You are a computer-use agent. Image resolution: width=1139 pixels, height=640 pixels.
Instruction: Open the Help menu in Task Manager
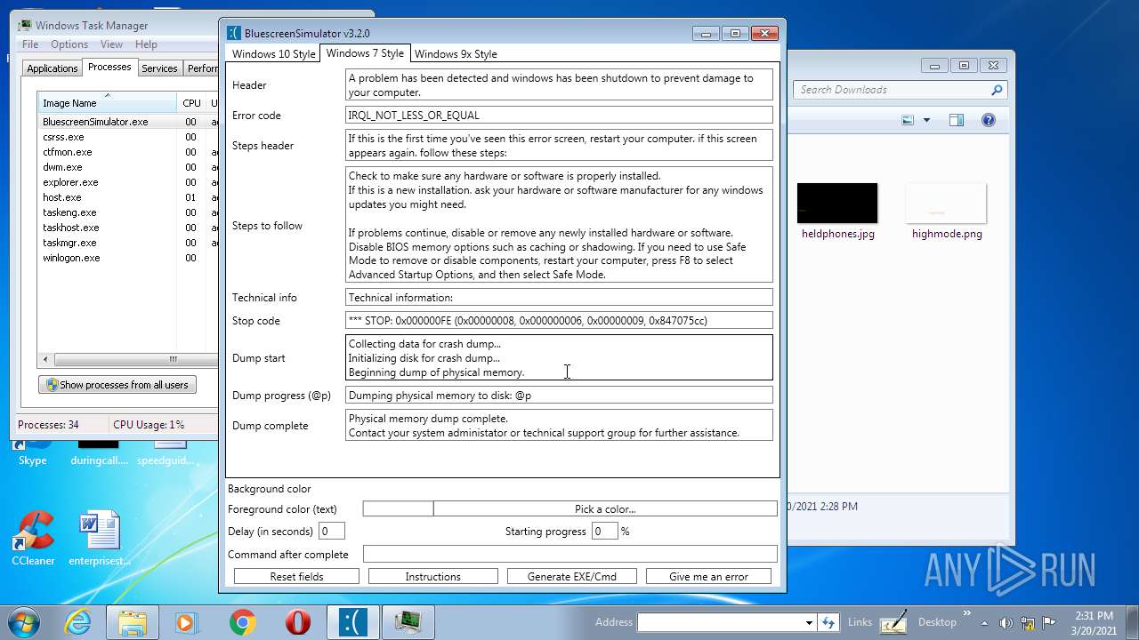tap(146, 44)
